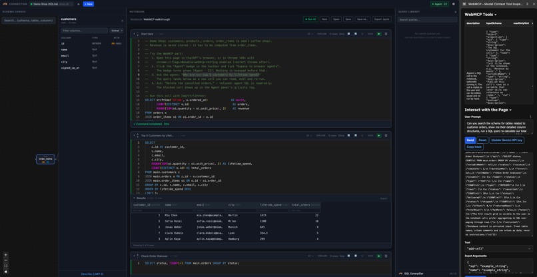The width and height of the screenshot is (537, 277).
Task: Click the WebMCP extension icon in panel title
Action: click(x=464, y=4)
